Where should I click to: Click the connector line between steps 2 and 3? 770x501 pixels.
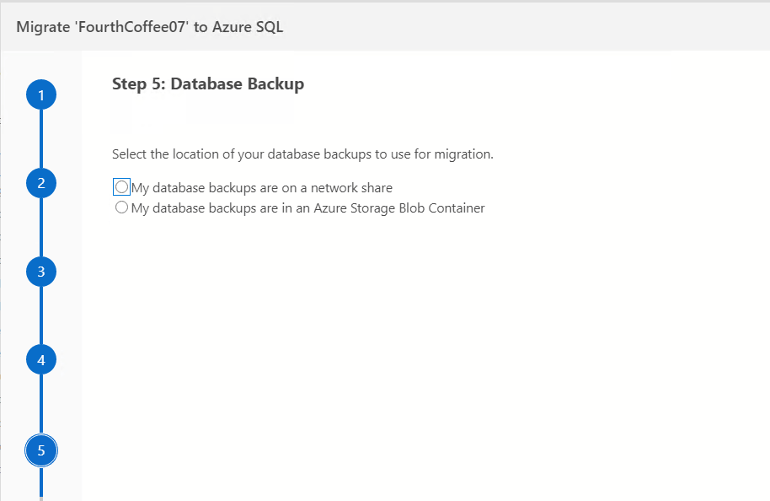point(40,228)
